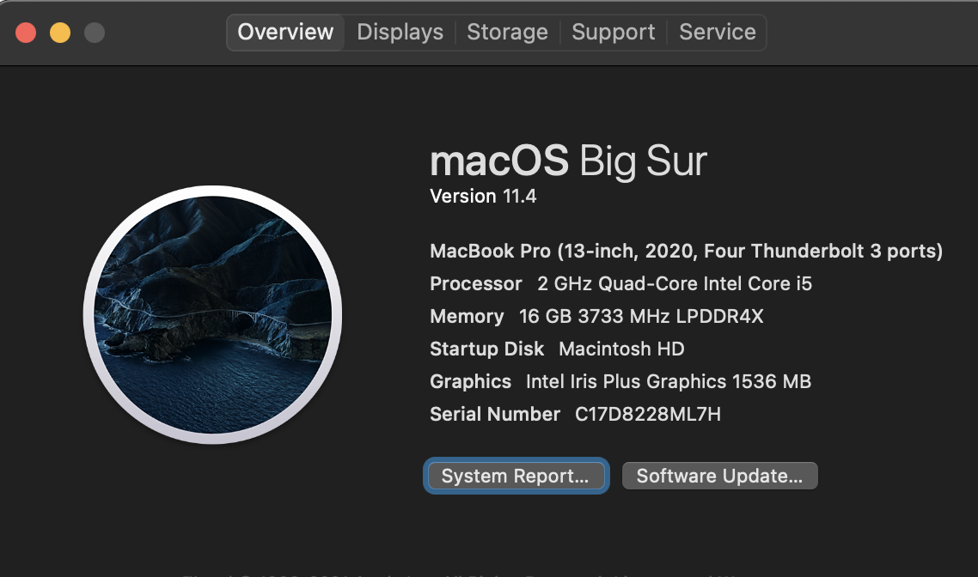Minimize the window with the yellow button
Image resolution: width=978 pixels, height=577 pixels.
coord(60,33)
